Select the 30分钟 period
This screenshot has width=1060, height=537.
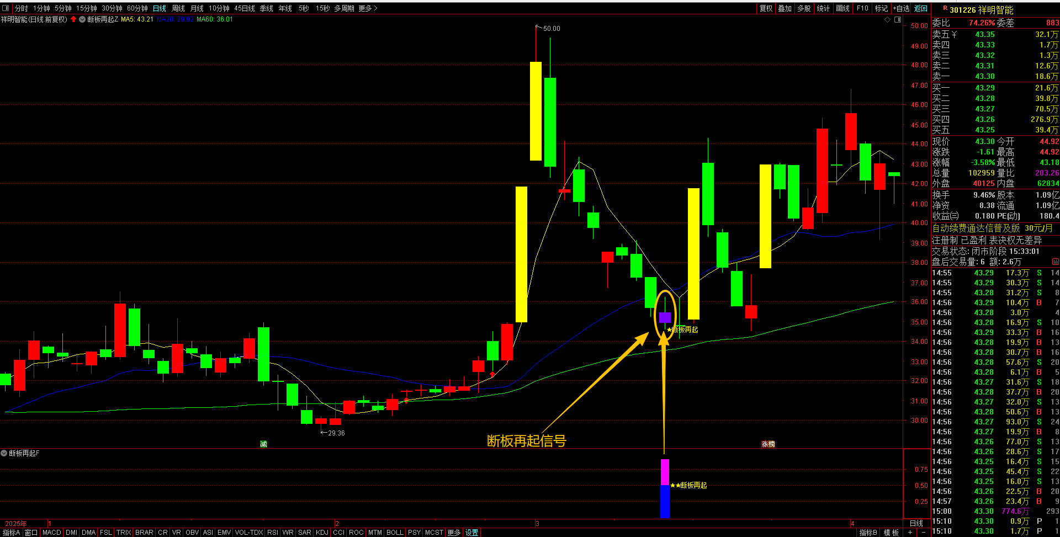112,8
